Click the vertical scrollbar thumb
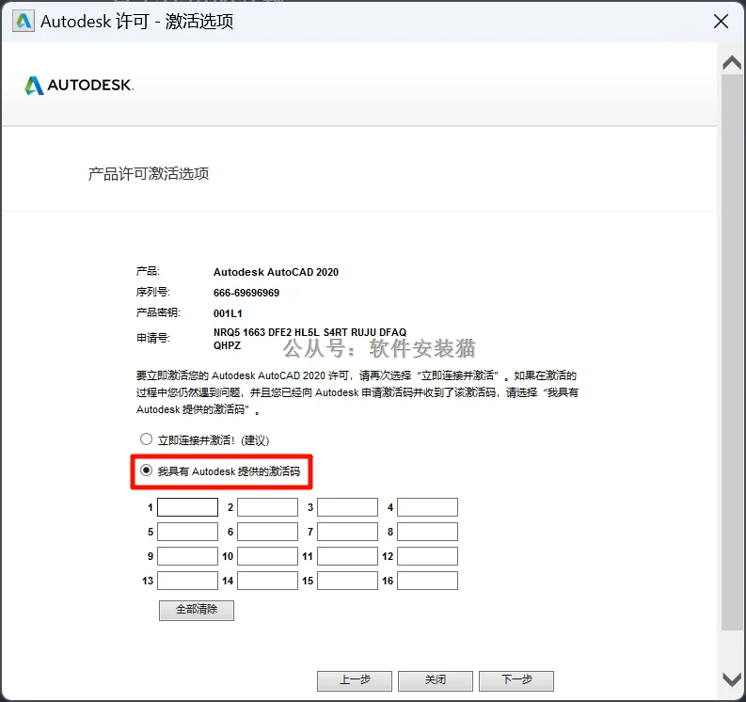Viewport: 746px width, 702px height. [732, 352]
